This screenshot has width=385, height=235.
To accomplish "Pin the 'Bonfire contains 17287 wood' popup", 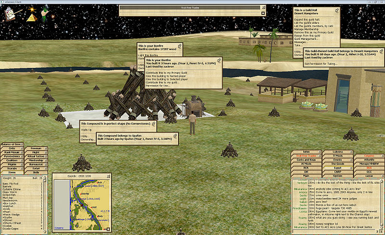I will (x=180, y=46).
